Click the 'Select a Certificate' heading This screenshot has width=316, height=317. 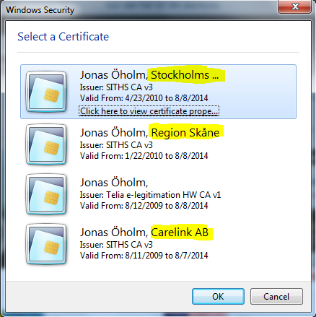(63, 37)
